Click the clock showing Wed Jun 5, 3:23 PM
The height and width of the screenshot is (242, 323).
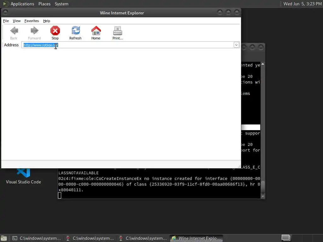tap(302, 4)
